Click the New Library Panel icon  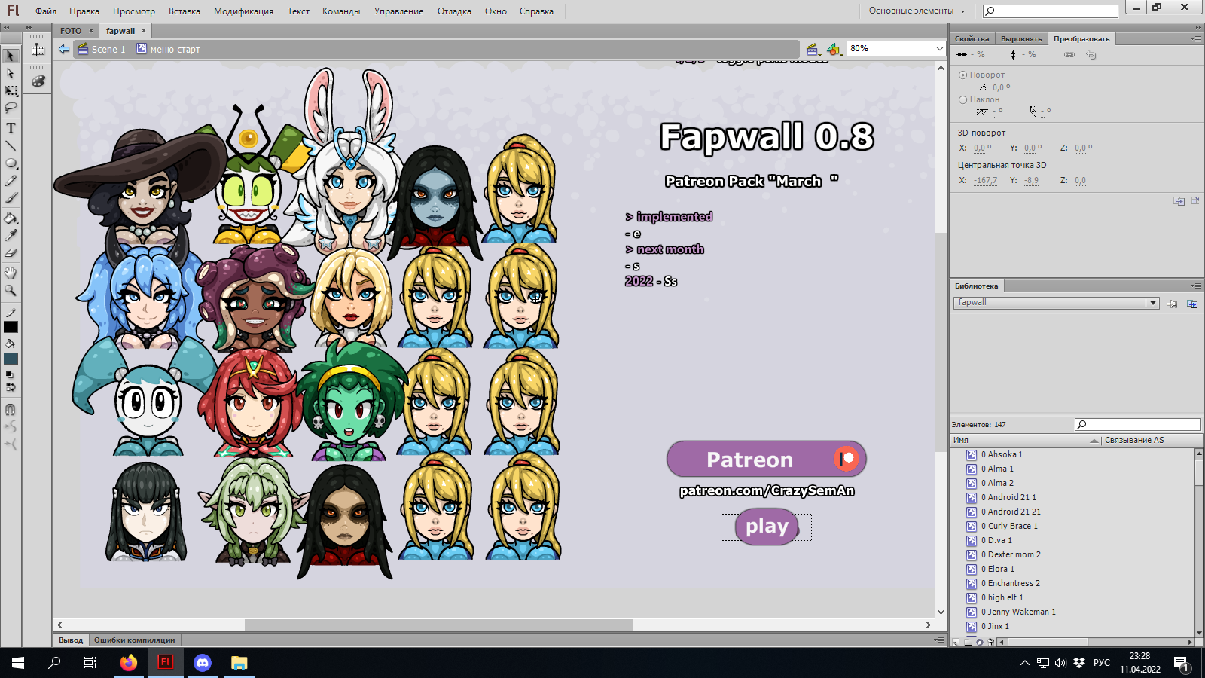(x=1192, y=304)
